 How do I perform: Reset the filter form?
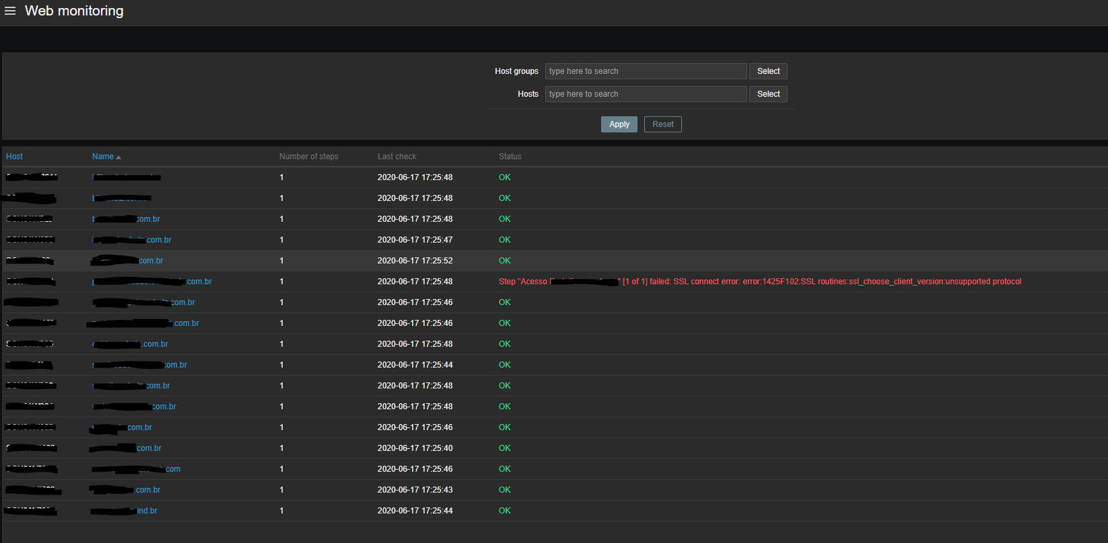[x=662, y=124]
